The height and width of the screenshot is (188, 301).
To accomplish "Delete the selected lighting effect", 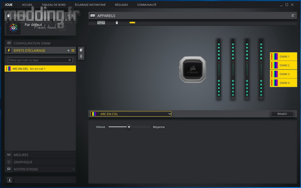I will [x=81, y=56].
